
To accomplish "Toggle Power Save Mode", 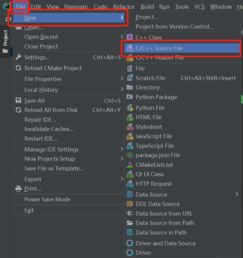I will [x=47, y=199].
